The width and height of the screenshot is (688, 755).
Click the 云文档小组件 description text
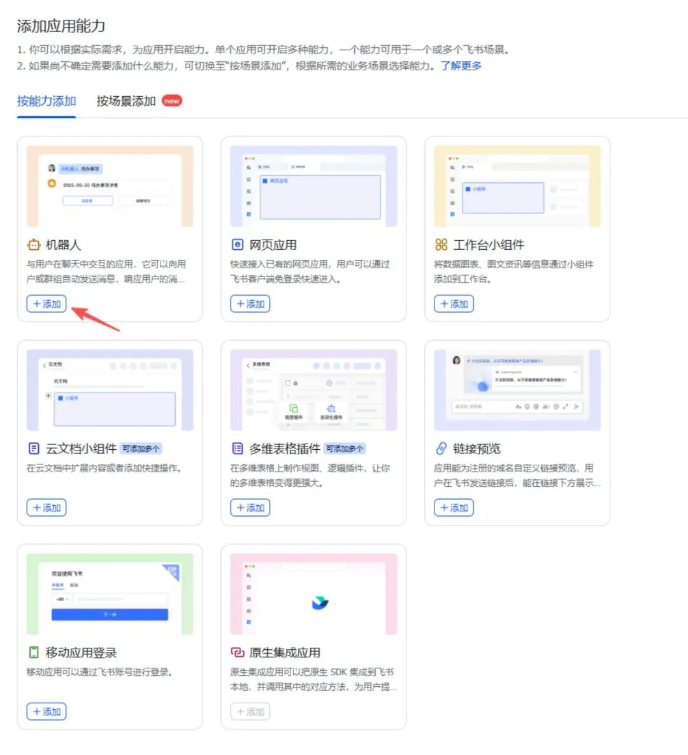(104, 468)
